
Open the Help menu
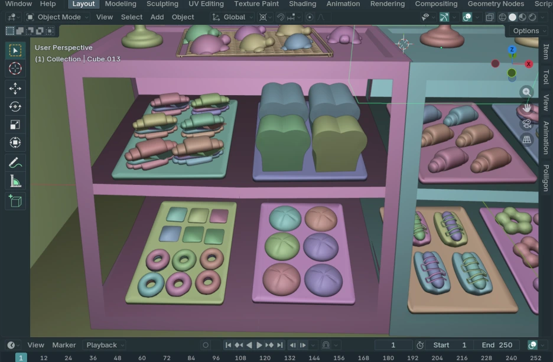(x=48, y=4)
